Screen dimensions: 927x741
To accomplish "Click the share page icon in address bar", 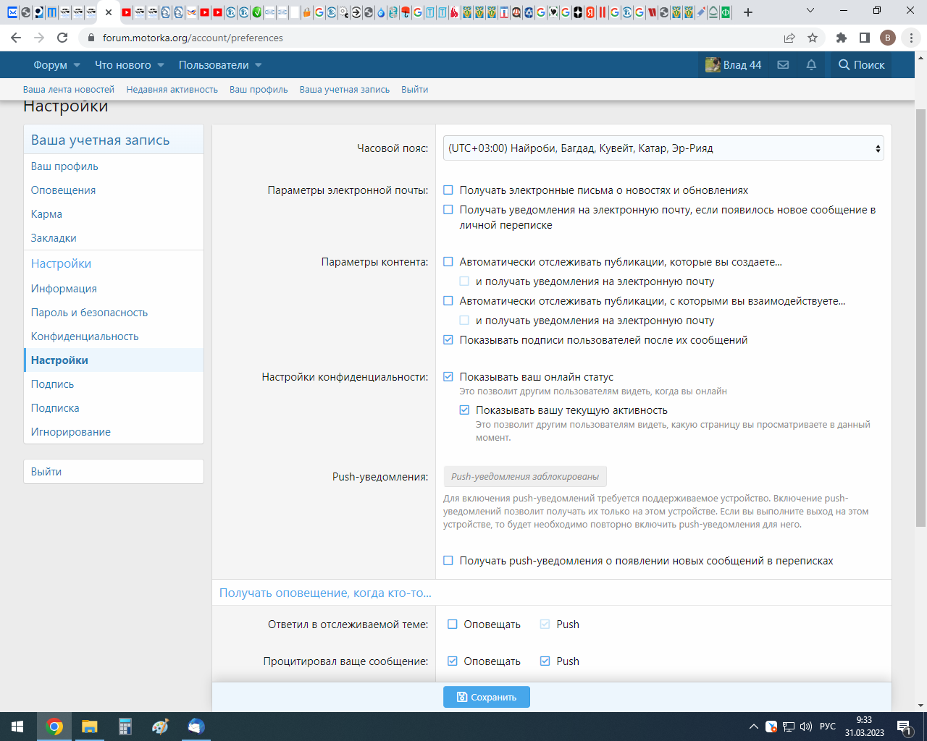I will point(789,38).
